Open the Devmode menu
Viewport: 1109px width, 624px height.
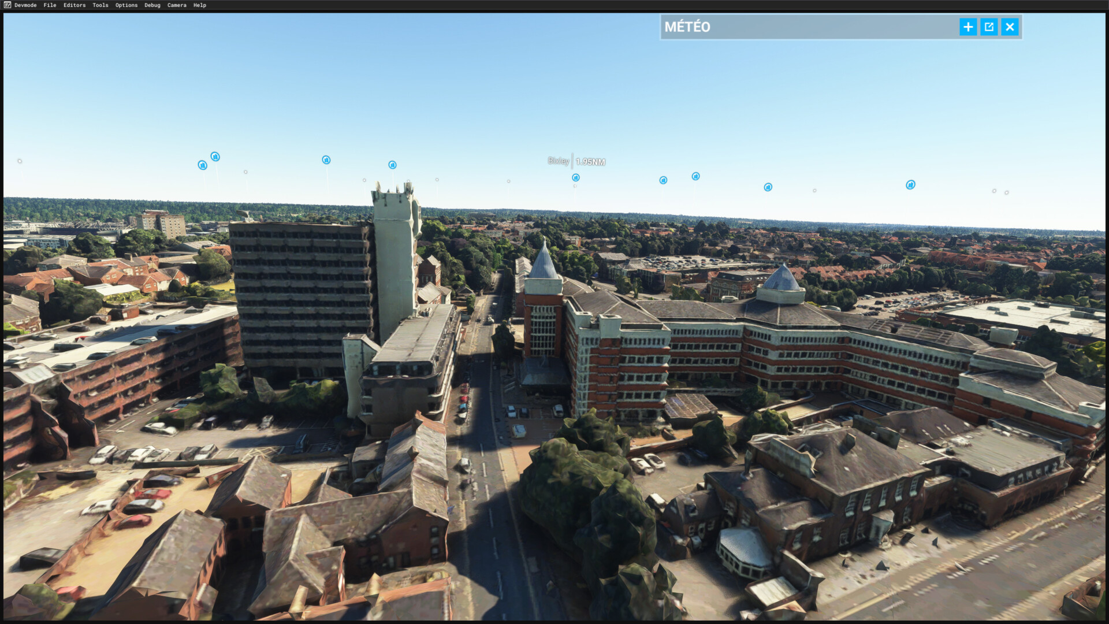(25, 5)
